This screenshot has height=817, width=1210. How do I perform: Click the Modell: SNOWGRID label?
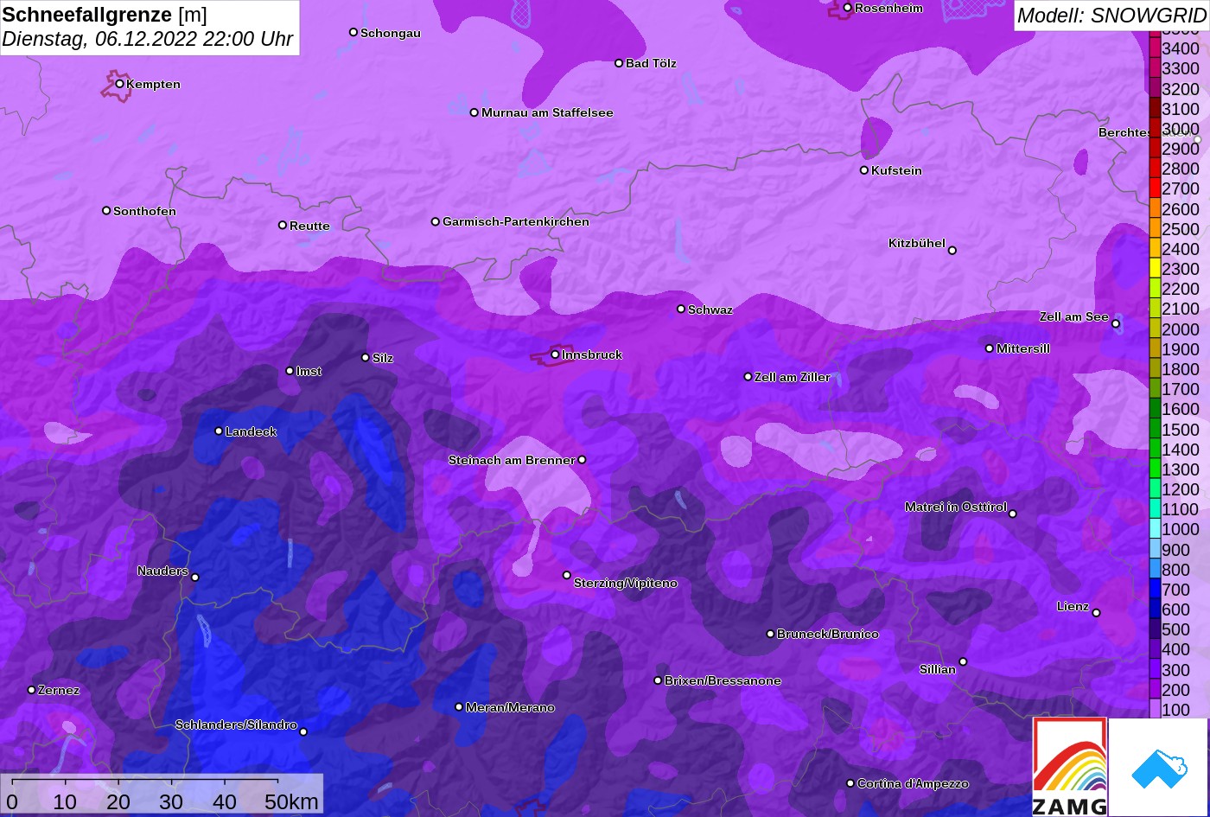tap(1111, 16)
